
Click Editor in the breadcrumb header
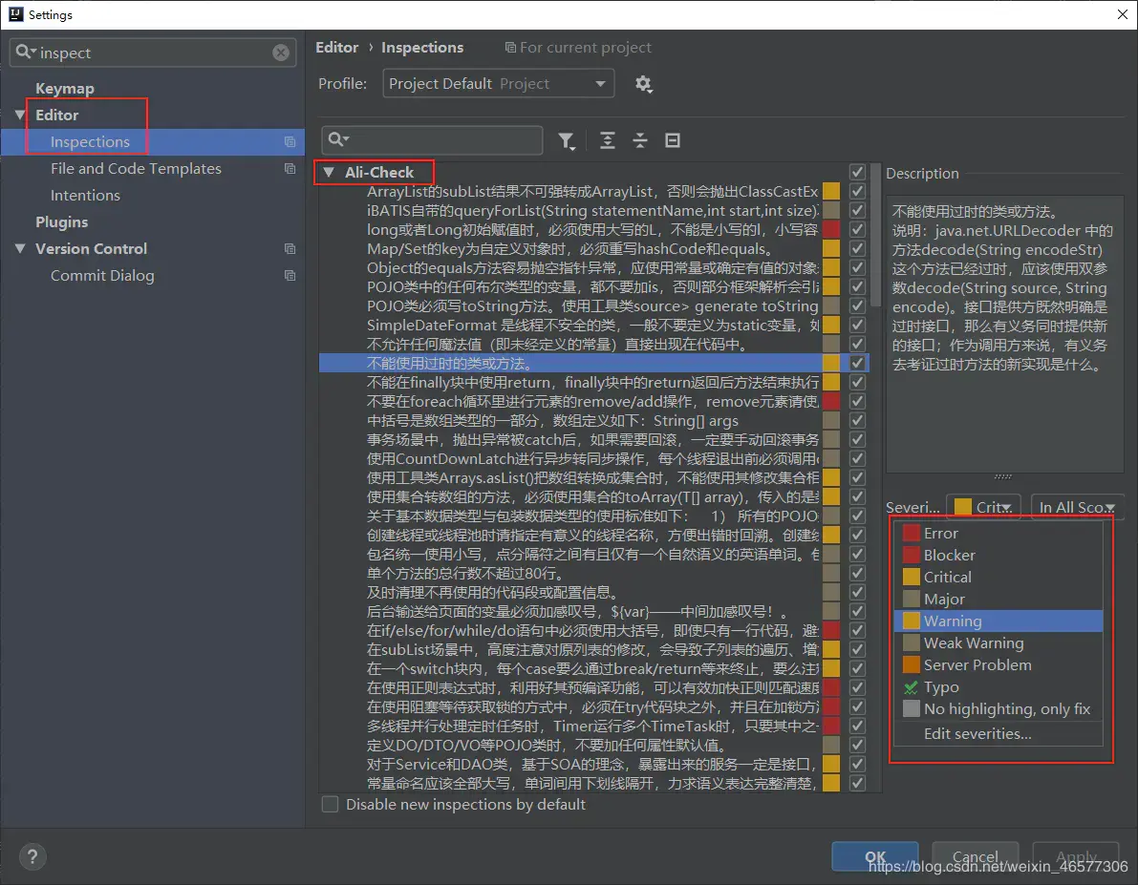337,47
